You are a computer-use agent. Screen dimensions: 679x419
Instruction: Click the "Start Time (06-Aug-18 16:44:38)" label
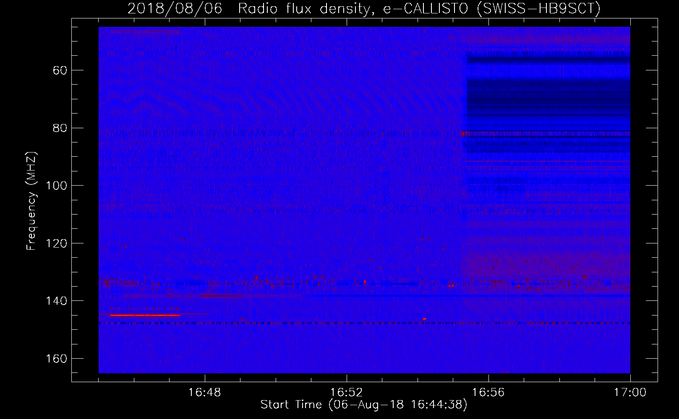(364, 405)
